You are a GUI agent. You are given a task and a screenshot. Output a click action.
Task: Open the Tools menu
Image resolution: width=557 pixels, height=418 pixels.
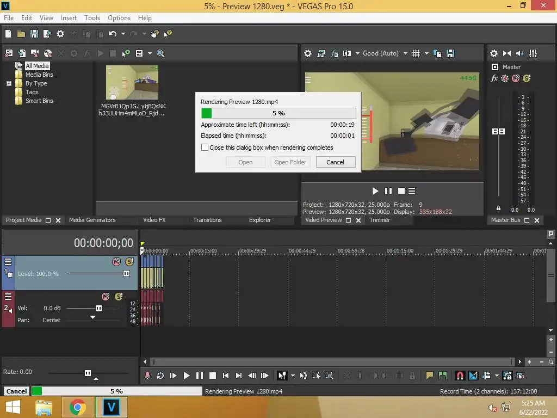[92, 18]
